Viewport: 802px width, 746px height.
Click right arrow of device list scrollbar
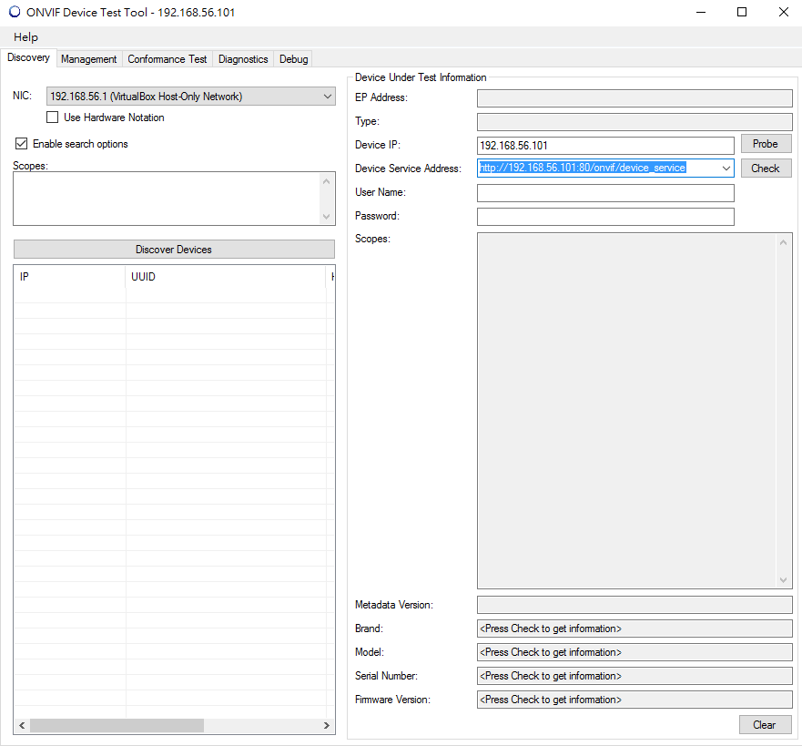[326, 725]
